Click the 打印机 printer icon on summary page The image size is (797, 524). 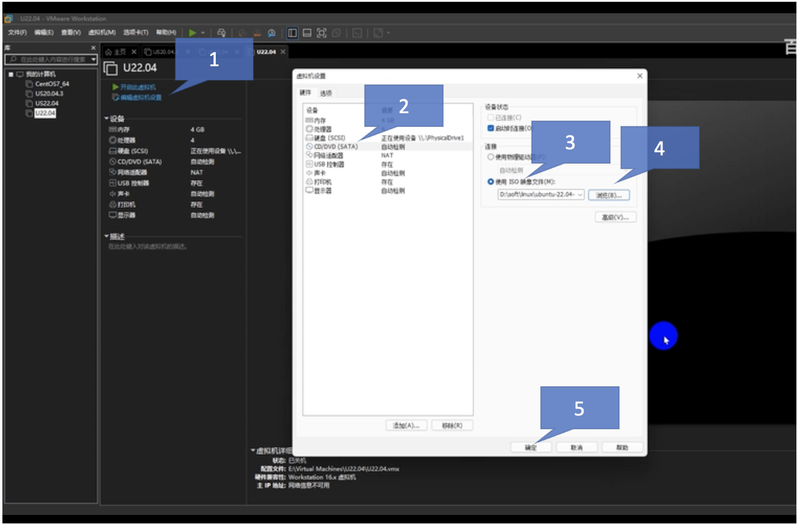112,205
